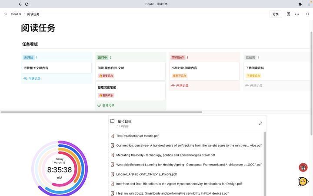The width and height of the screenshot is (313, 196).
Task: Open the 阅读任务 breadcrumb
Action: tap(33, 14)
